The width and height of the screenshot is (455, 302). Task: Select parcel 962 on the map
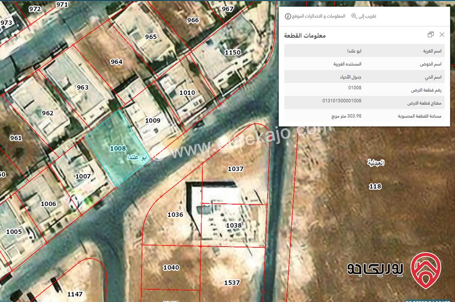pos(48,113)
